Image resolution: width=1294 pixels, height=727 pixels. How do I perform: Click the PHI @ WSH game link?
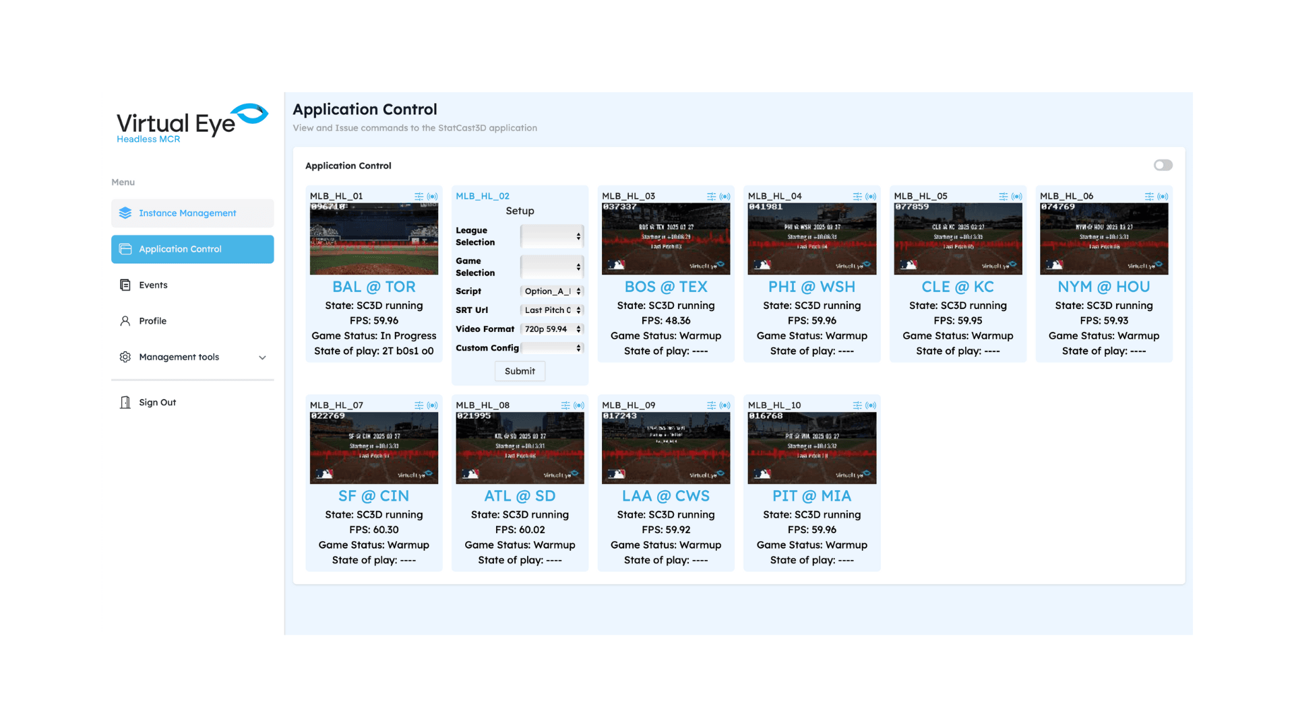point(811,287)
